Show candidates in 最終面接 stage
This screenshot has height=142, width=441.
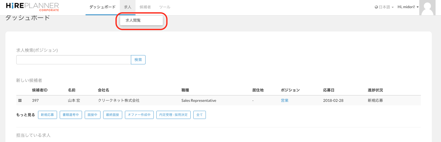coord(112,115)
